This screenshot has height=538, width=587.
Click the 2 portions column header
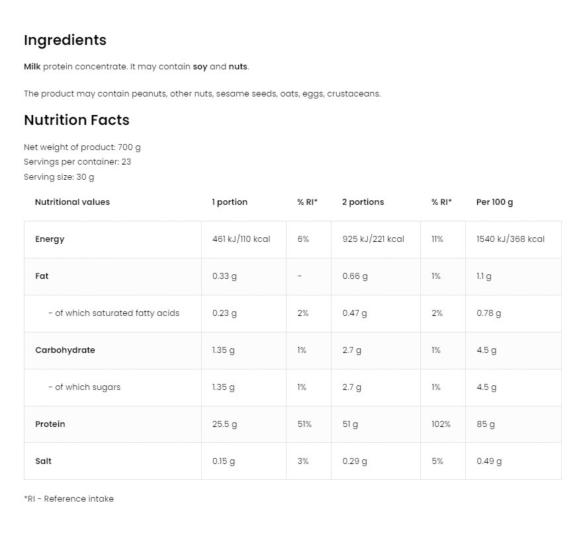(363, 202)
